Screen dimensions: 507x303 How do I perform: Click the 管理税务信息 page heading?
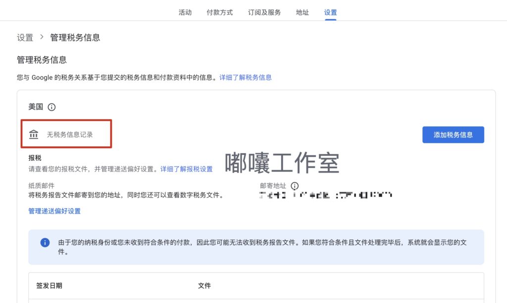pyautogui.click(x=42, y=60)
